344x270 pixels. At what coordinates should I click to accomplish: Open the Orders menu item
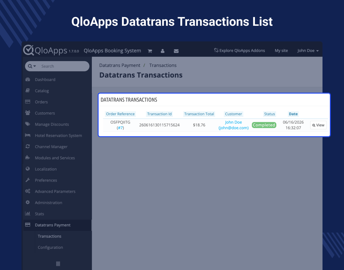click(x=41, y=102)
